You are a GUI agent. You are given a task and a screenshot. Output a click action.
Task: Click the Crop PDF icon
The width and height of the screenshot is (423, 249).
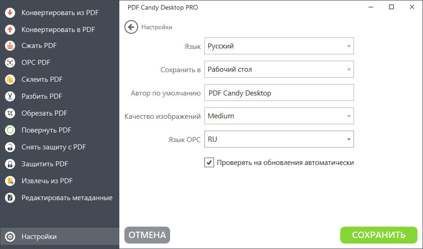[x=10, y=113]
